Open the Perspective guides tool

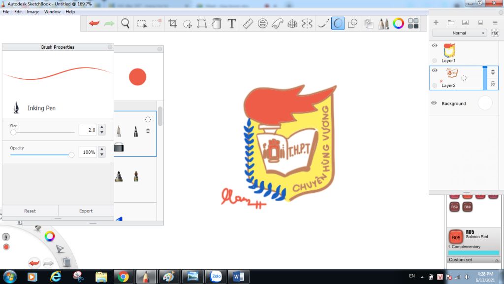(292, 23)
